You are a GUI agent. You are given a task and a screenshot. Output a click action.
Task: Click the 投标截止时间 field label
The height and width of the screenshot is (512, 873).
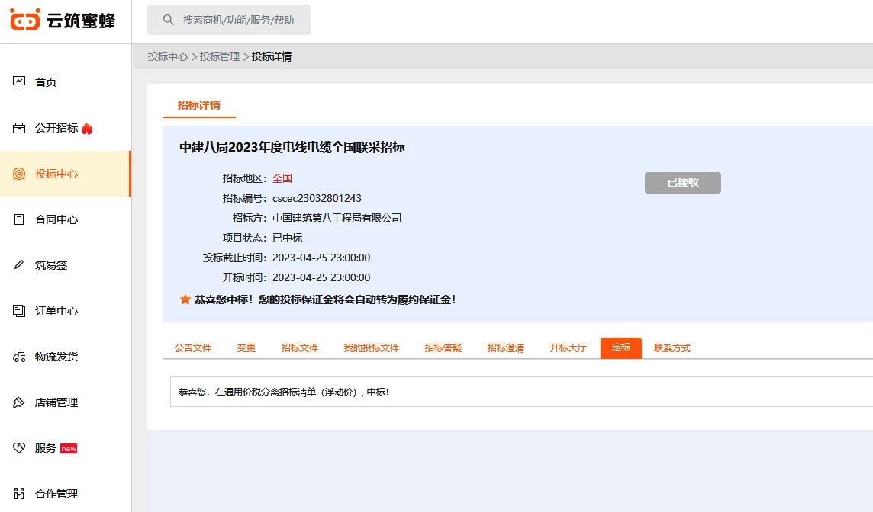click(234, 258)
